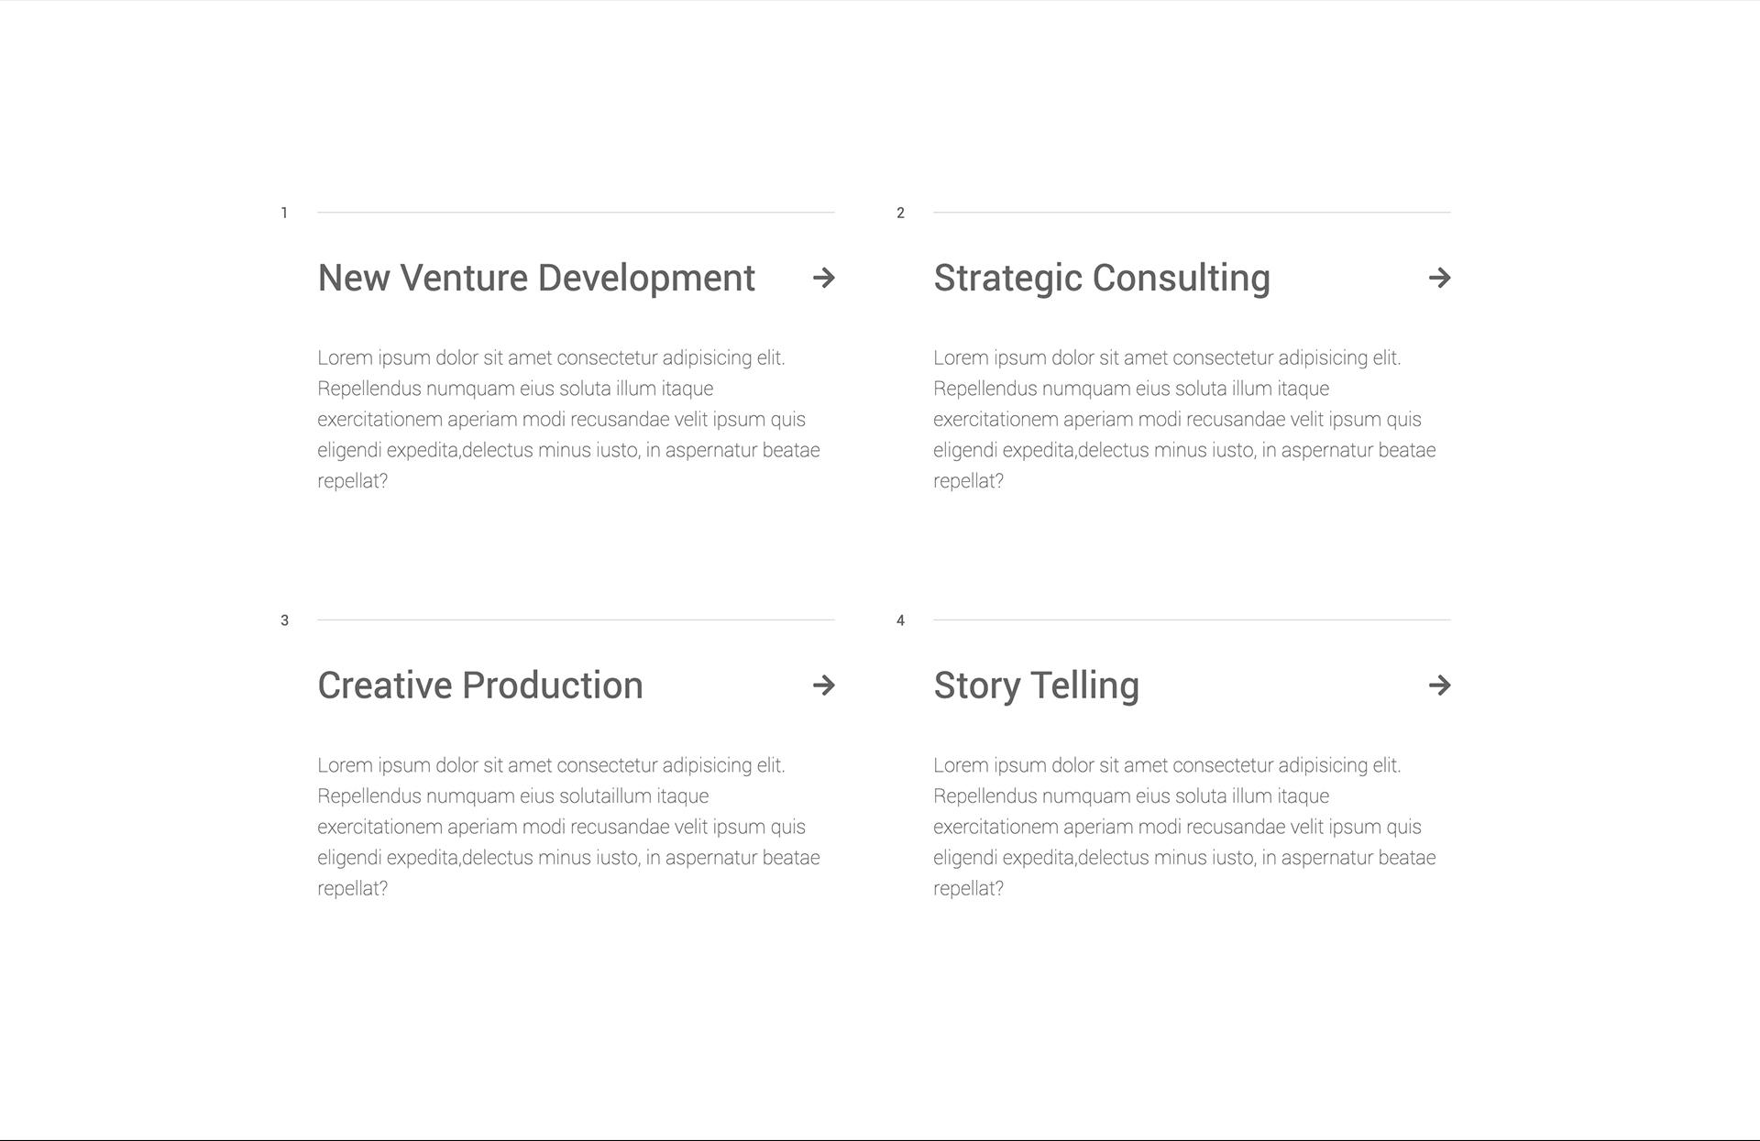Click the arrow next to New Venture Development

[x=823, y=278]
